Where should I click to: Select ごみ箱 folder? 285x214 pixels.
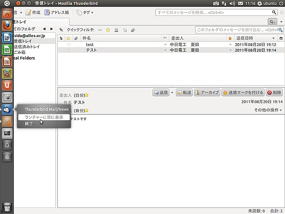pos(20,53)
